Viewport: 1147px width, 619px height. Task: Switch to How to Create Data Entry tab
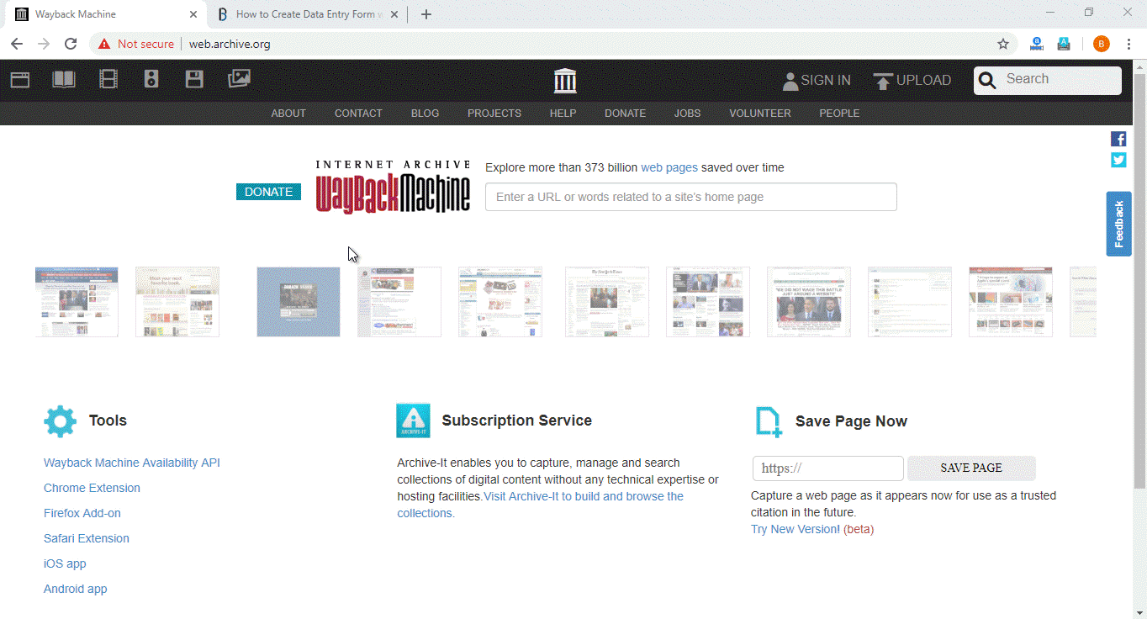click(x=308, y=14)
